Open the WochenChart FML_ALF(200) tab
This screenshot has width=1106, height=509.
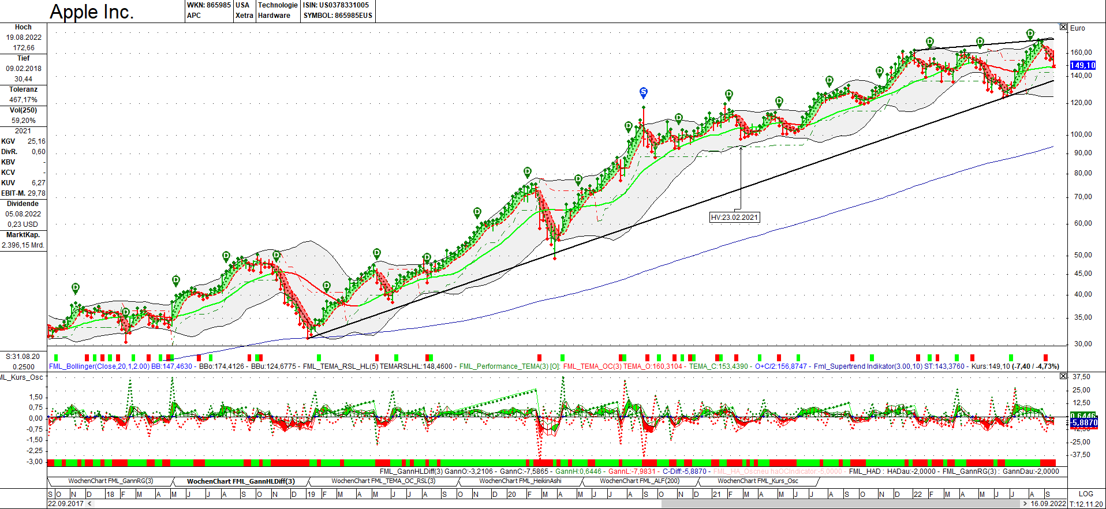point(640,481)
